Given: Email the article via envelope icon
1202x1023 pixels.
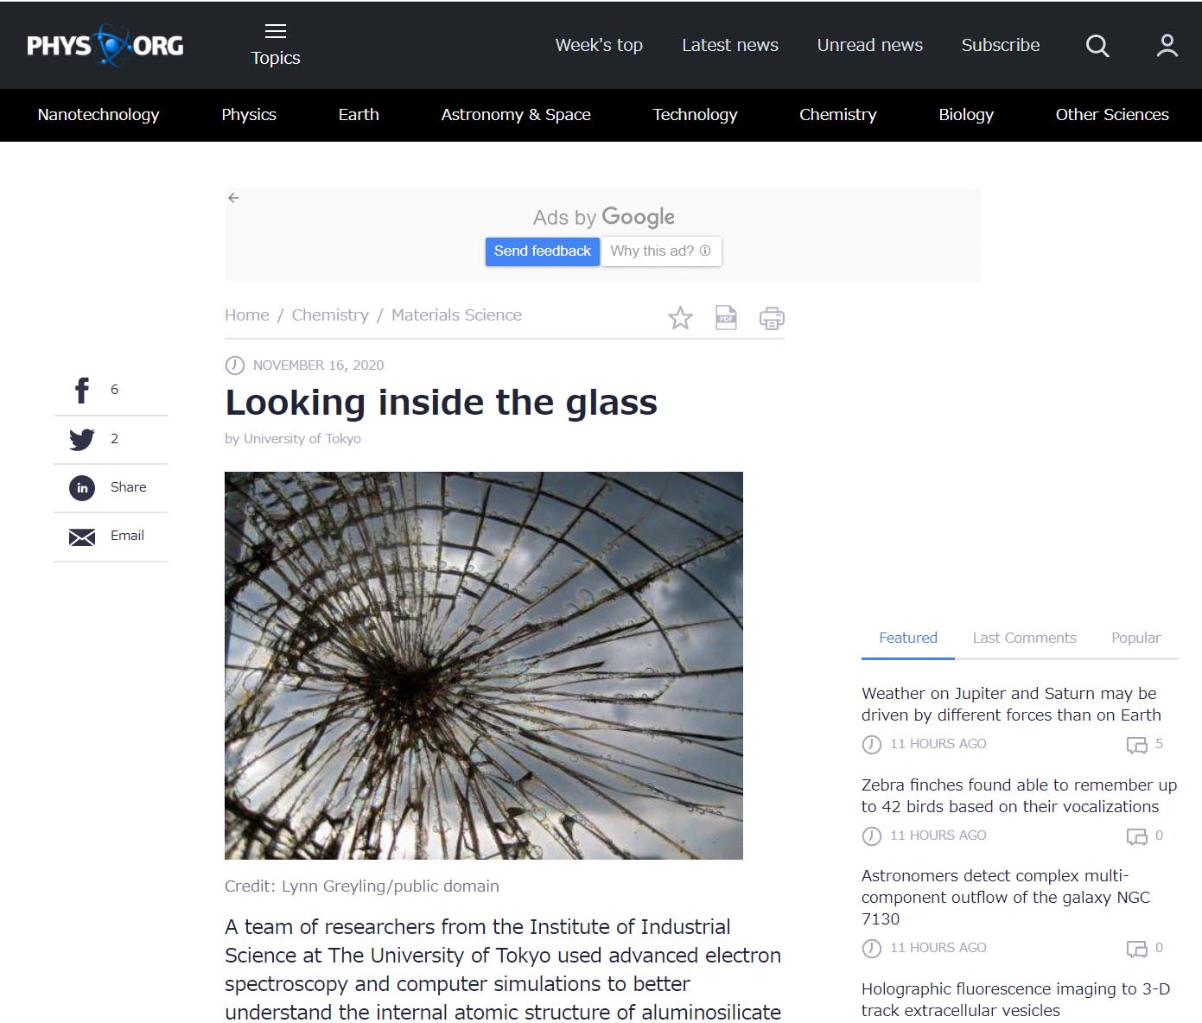Looking at the screenshot, I should 82,537.
